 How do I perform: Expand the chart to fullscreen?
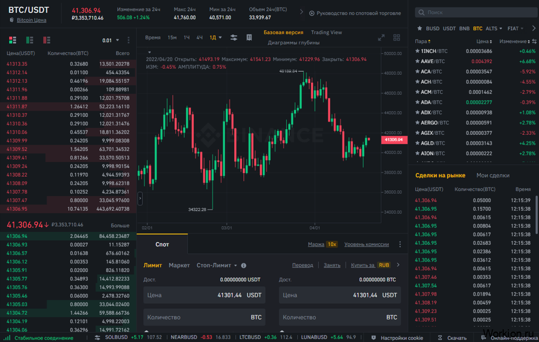381,38
